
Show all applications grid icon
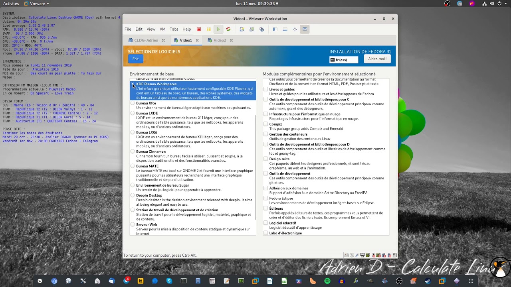[x=471, y=281]
